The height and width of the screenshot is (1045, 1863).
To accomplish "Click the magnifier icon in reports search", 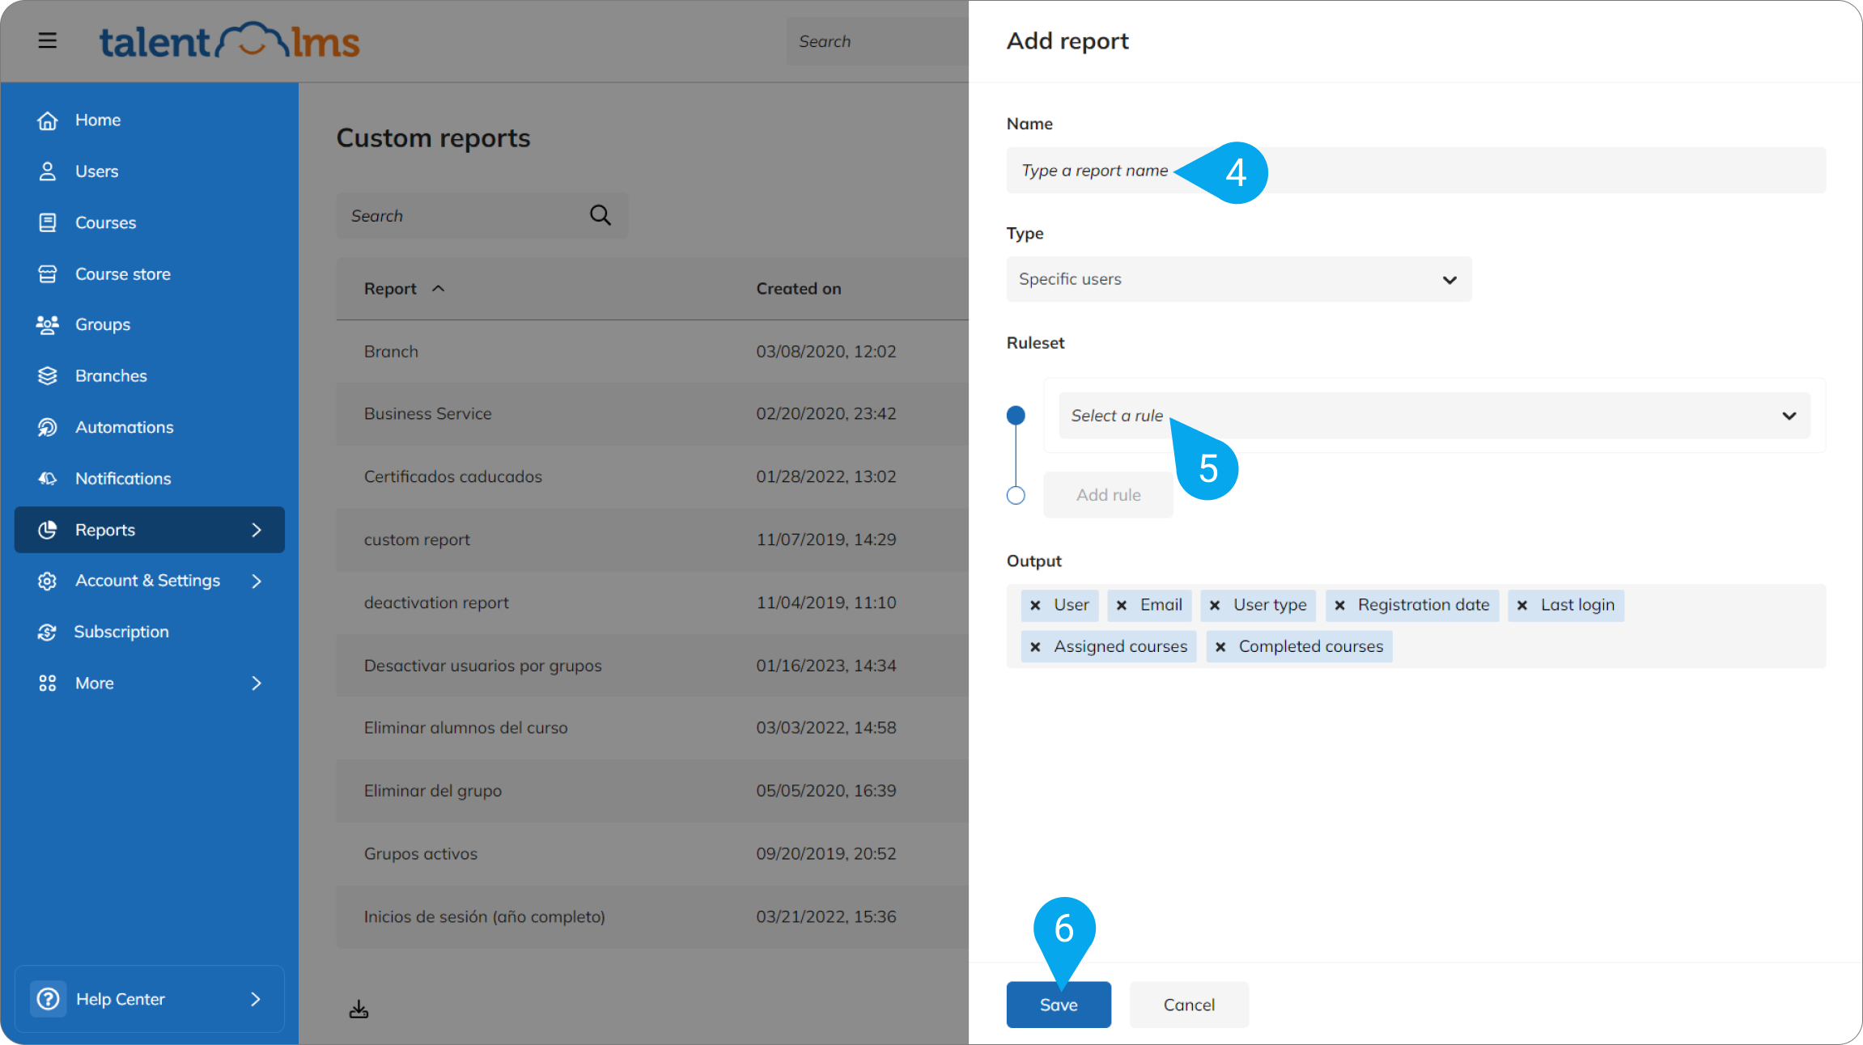I will tap(600, 215).
